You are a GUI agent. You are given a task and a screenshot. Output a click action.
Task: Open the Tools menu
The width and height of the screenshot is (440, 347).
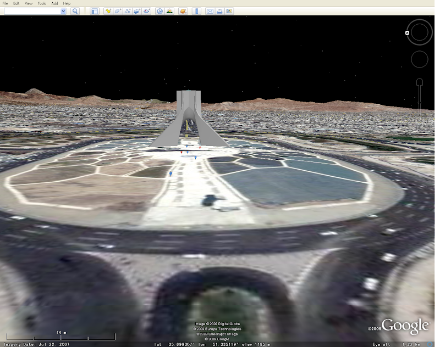coord(42,3)
